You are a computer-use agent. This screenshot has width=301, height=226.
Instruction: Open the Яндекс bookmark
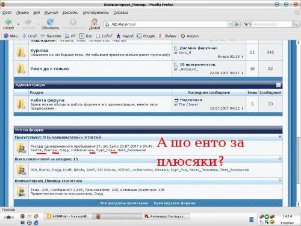click(167, 36)
